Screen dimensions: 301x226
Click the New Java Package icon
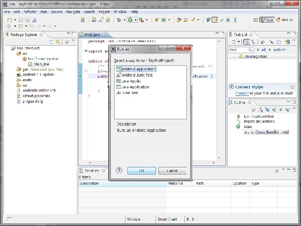click(157, 20)
